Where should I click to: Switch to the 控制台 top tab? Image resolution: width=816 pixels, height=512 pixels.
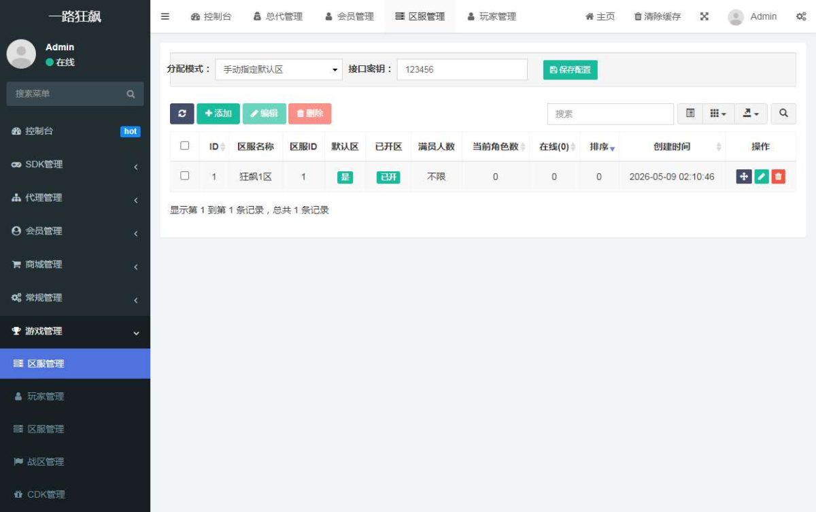tap(211, 16)
